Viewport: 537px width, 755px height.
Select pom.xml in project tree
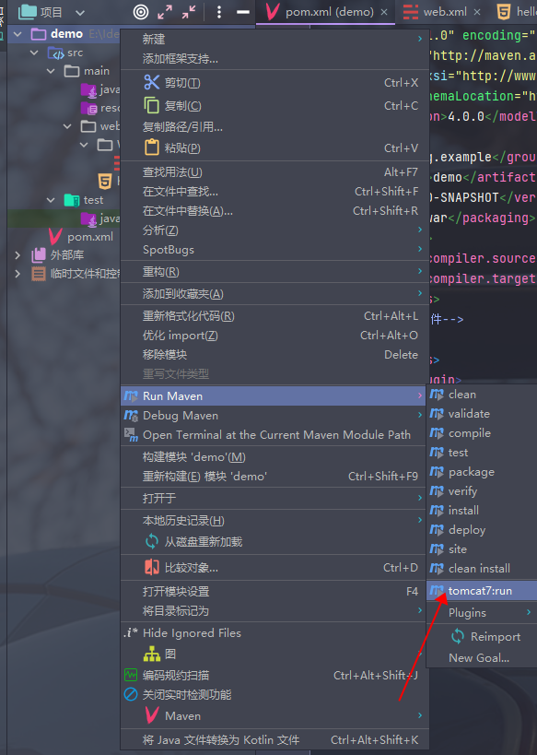[x=90, y=237]
